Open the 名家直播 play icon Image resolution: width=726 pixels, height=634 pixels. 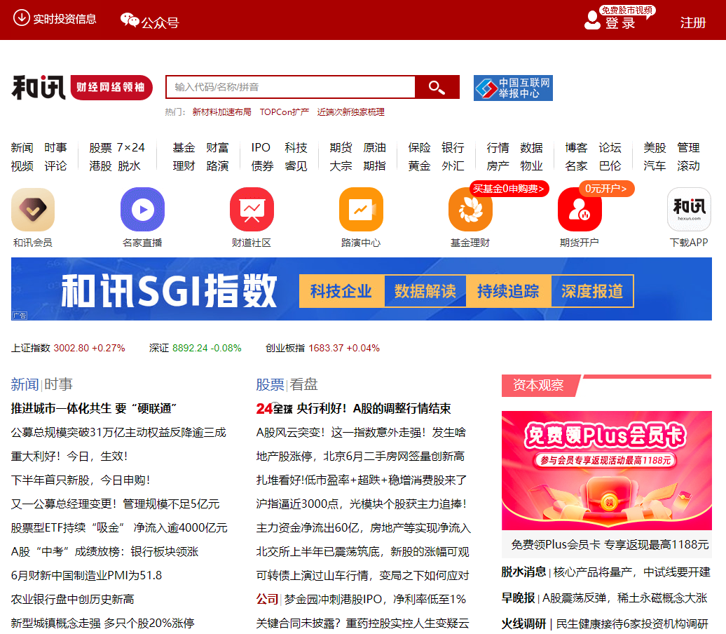tap(143, 210)
